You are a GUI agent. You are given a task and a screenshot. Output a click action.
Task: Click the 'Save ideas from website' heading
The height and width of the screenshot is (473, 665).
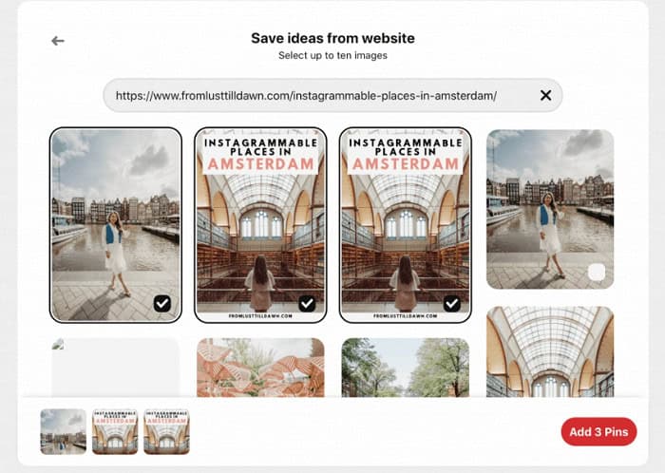pos(332,38)
